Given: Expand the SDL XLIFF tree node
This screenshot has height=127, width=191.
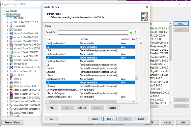Looking at the screenshot, I should tap(8, 18).
